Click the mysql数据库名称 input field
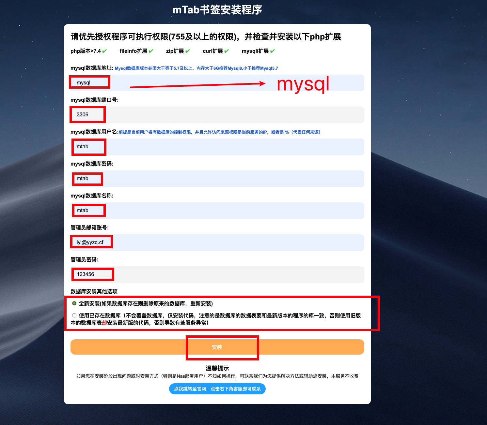Image resolution: width=487 pixels, height=425 pixels. point(217,211)
